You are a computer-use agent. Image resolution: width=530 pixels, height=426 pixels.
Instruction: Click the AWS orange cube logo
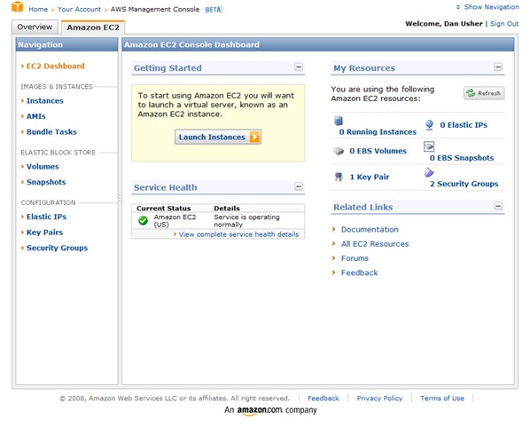[x=17, y=7]
